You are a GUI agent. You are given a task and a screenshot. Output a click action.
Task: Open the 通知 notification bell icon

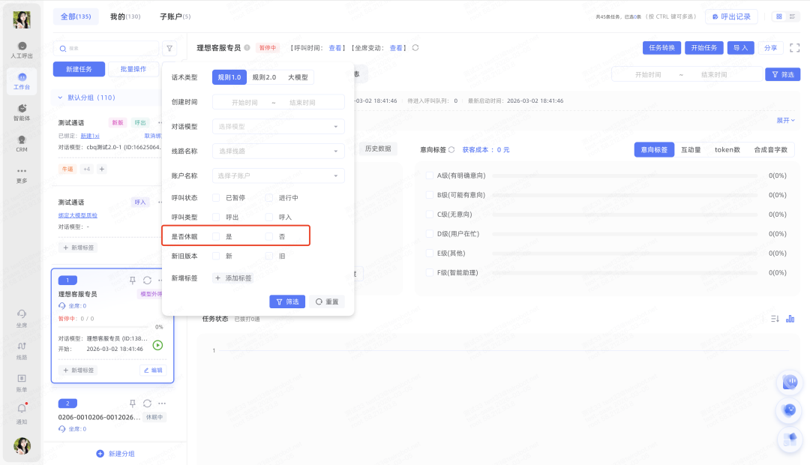coord(22,409)
